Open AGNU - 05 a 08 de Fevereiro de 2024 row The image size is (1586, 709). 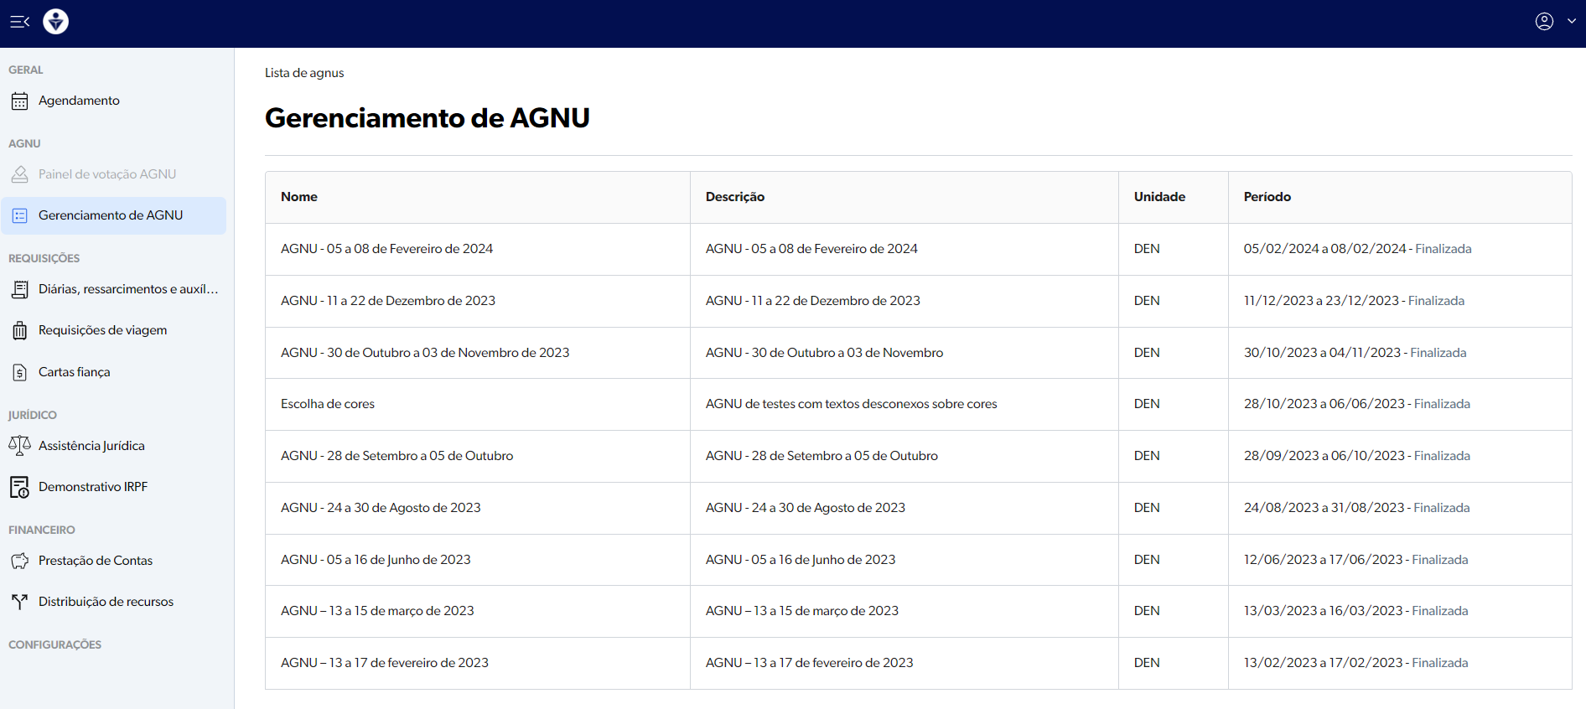[x=386, y=249]
